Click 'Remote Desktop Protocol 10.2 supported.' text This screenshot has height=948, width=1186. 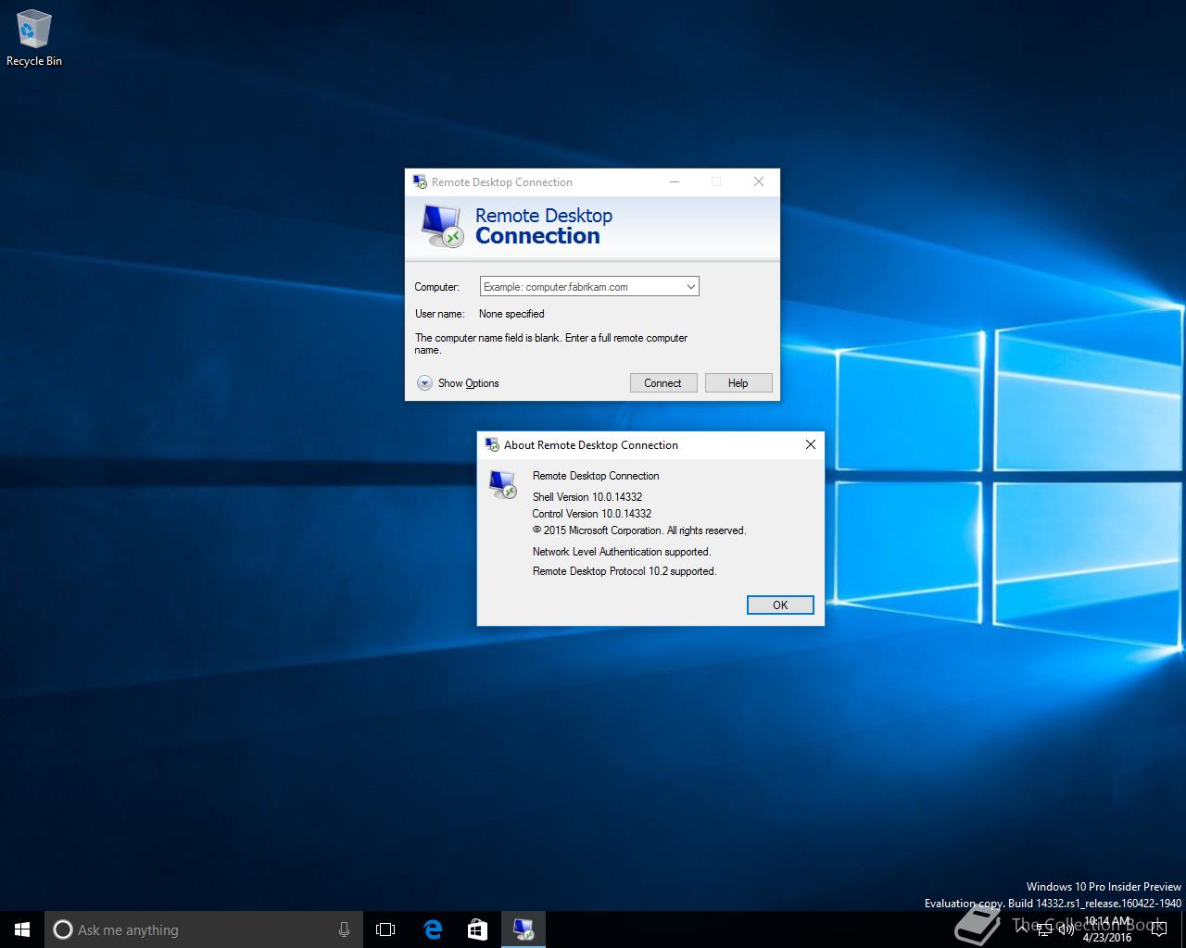pos(625,571)
